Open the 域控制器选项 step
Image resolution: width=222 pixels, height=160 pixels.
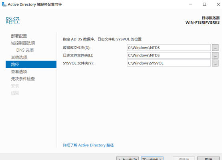point(23,43)
